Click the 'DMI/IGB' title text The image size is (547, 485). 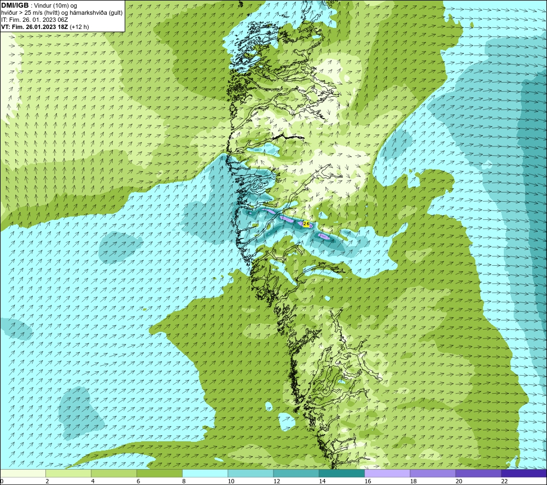(x=15, y=5)
